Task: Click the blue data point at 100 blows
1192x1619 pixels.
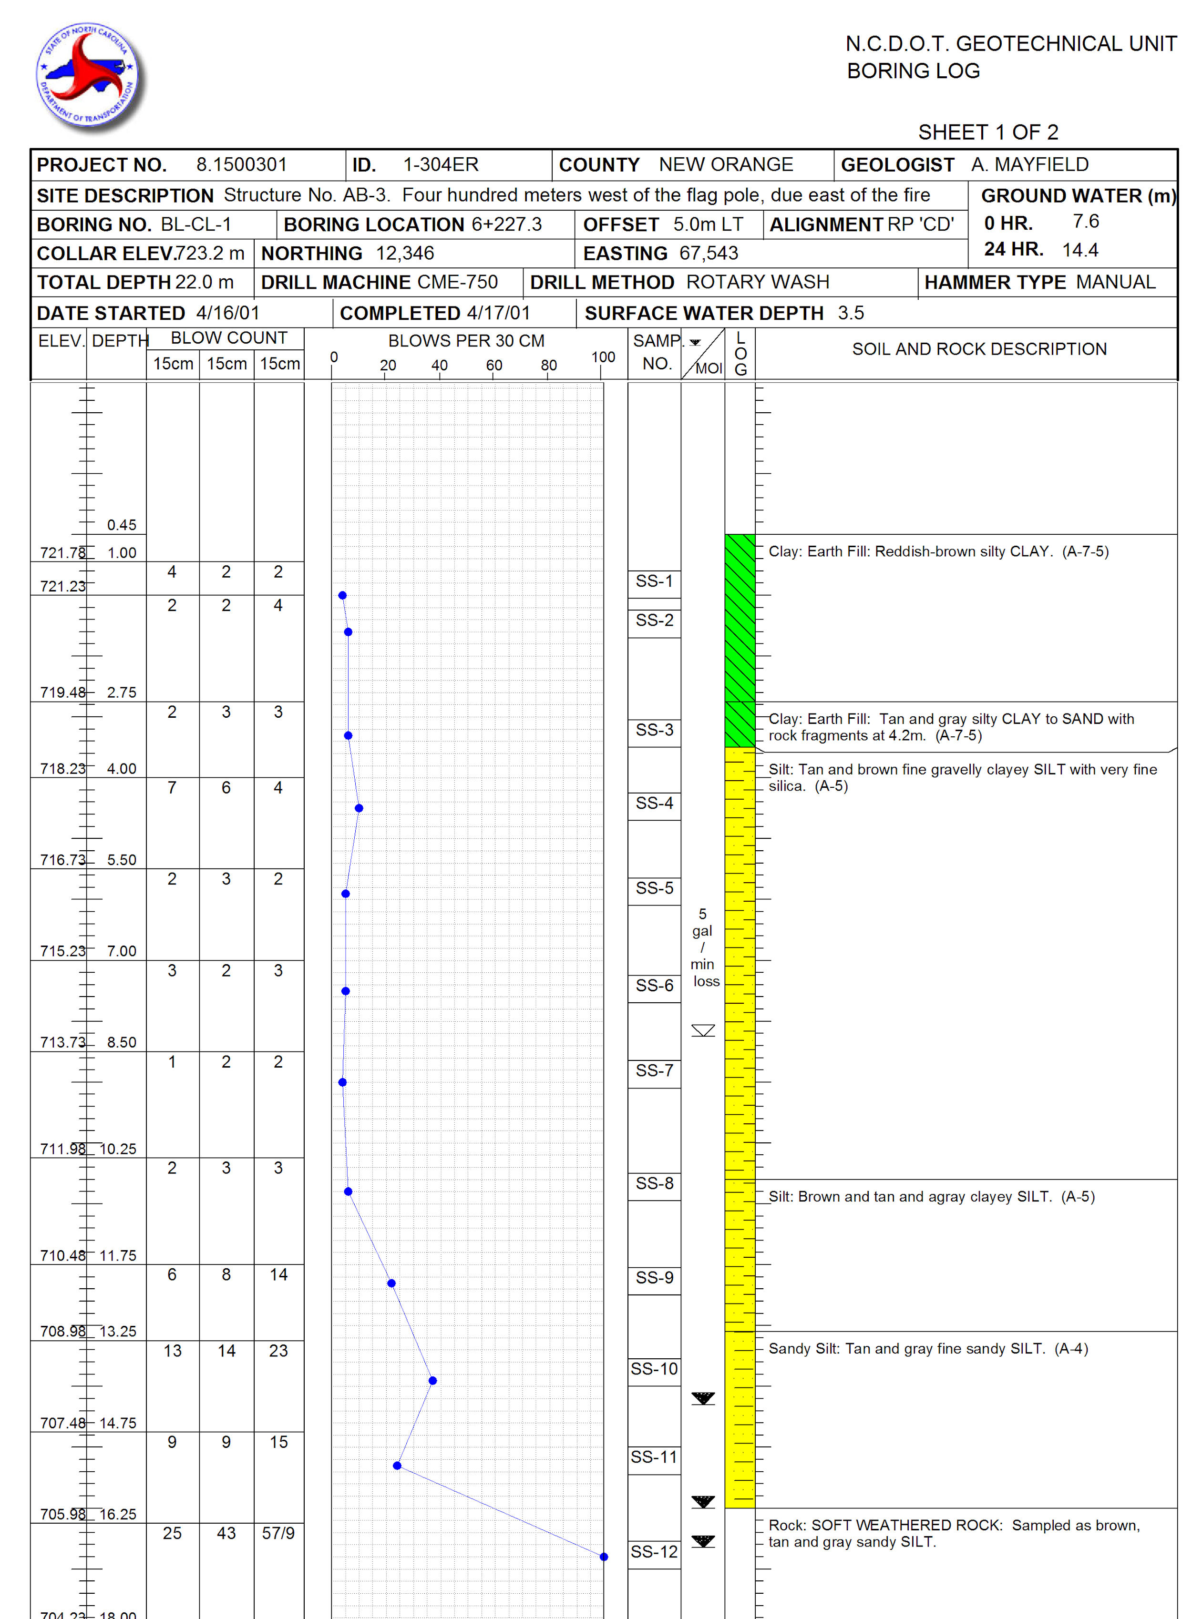Action: [x=603, y=1557]
